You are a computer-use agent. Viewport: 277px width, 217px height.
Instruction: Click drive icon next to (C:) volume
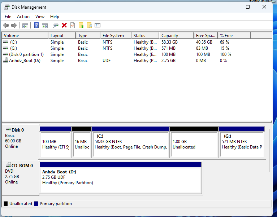point(6,42)
